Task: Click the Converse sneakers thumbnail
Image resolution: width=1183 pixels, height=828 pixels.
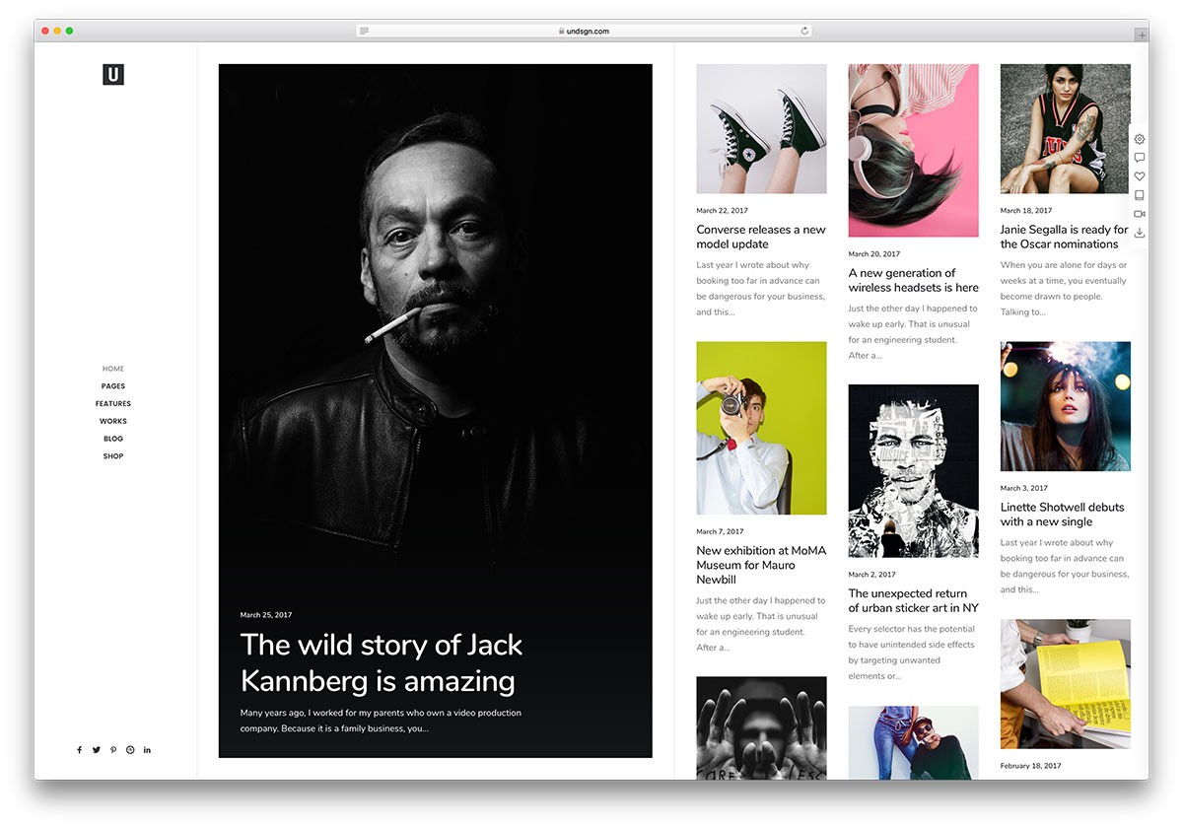Action: point(761,129)
